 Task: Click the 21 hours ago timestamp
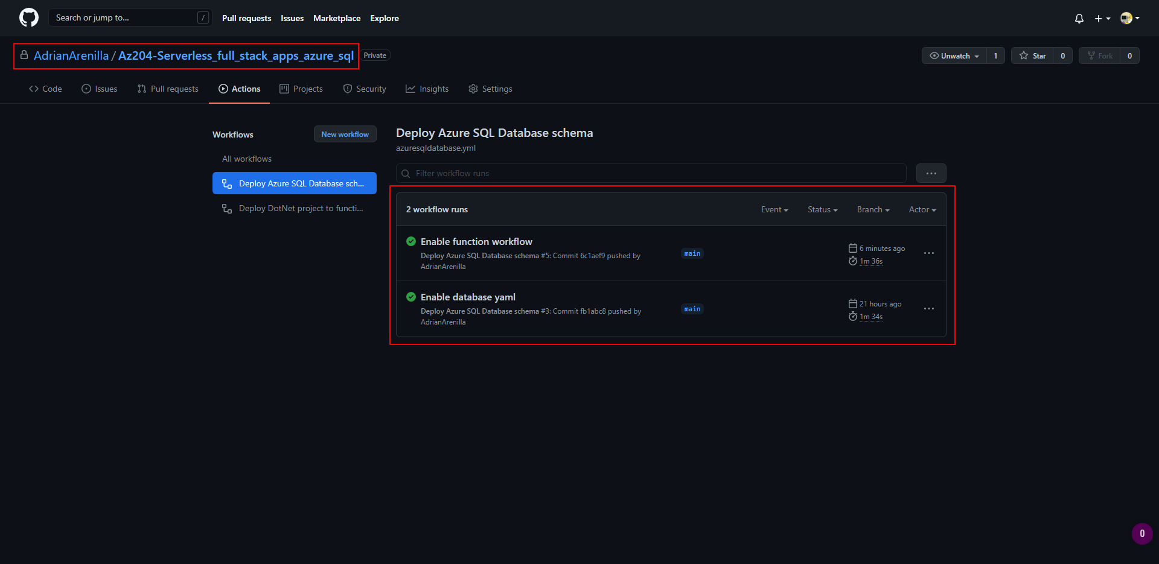pos(880,304)
